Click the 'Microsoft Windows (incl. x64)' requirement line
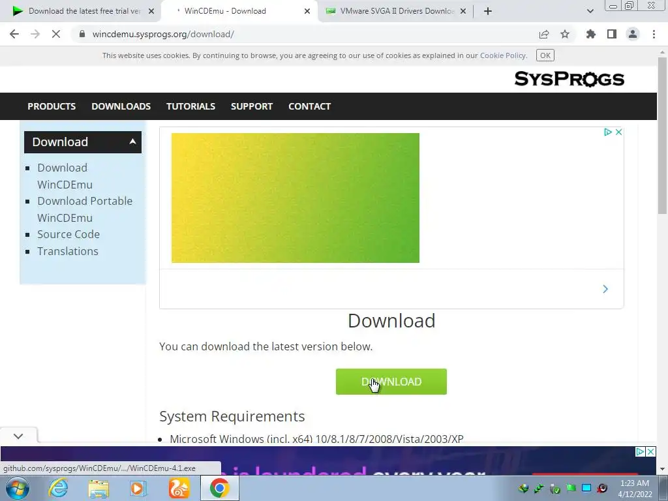The width and height of the screenshot is (668, 501). [316, 439]
